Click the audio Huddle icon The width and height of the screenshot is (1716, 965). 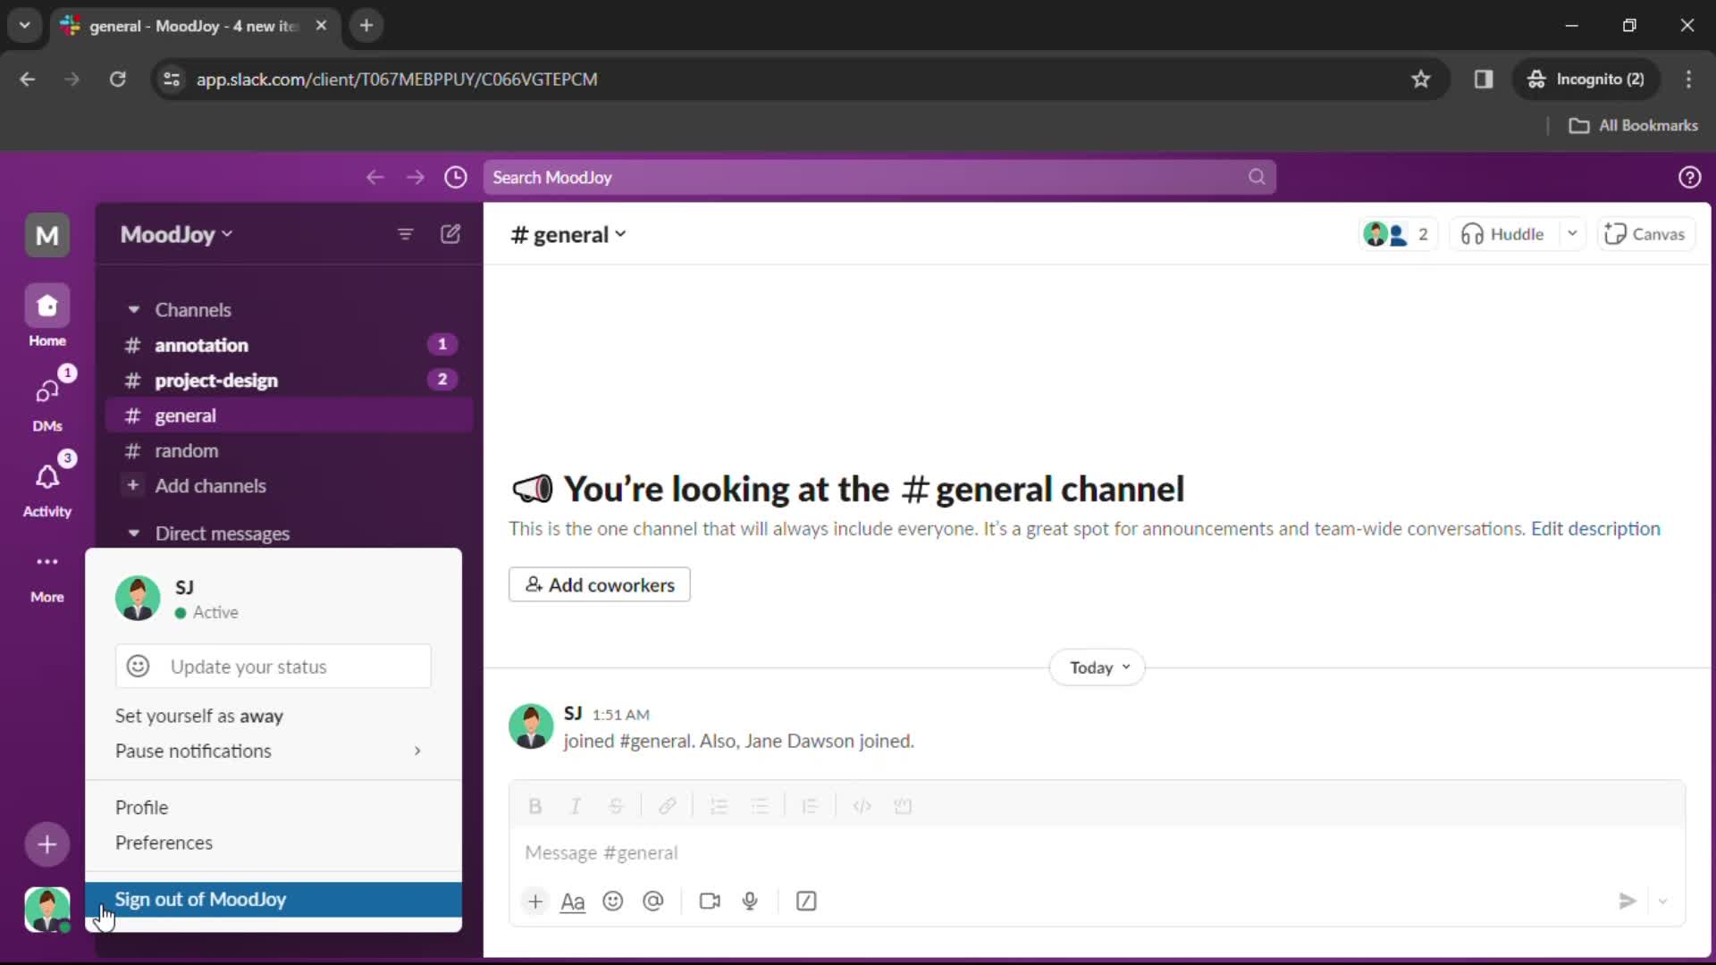[x=1476, y=233]
